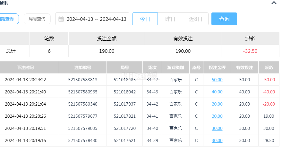Click the 注单编号 column header

pos(83,68)
